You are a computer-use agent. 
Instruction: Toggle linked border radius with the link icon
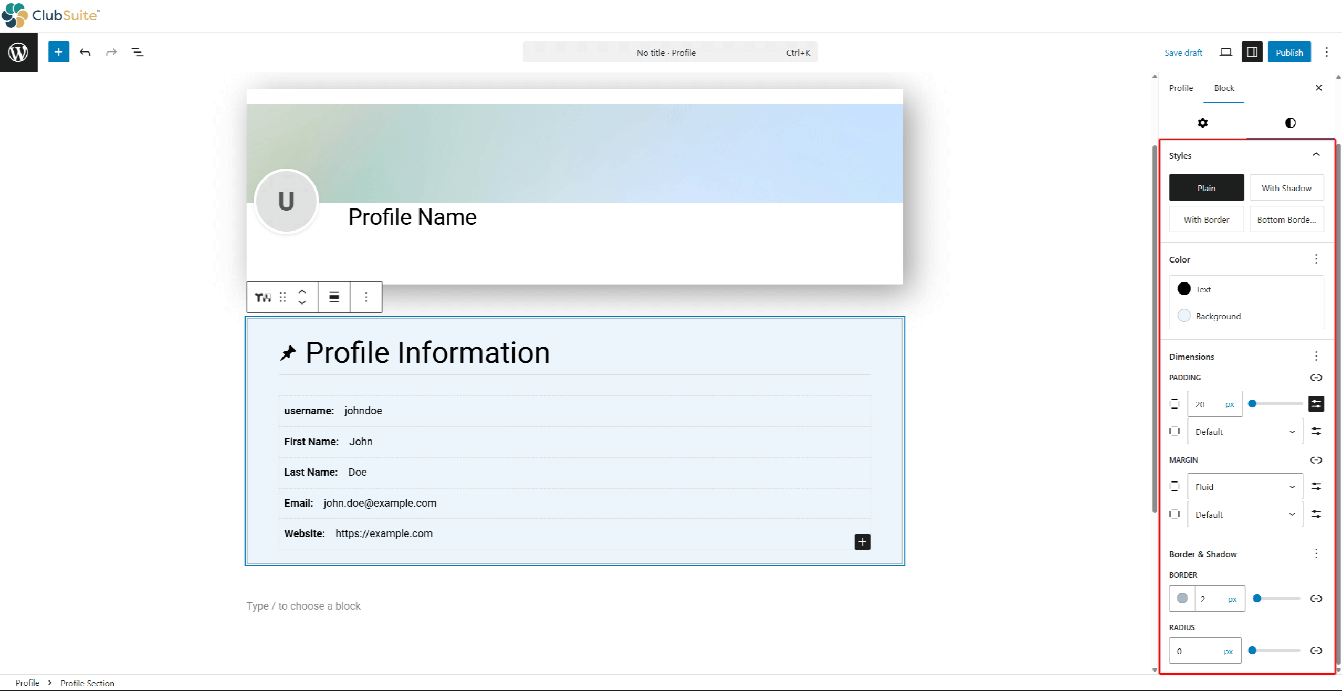coord(1316,650)
